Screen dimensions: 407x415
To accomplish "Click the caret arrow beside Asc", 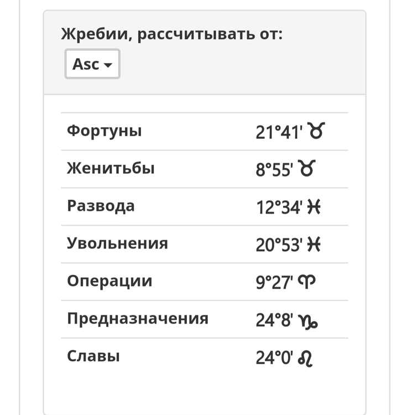I will click(x=108, y=65).
